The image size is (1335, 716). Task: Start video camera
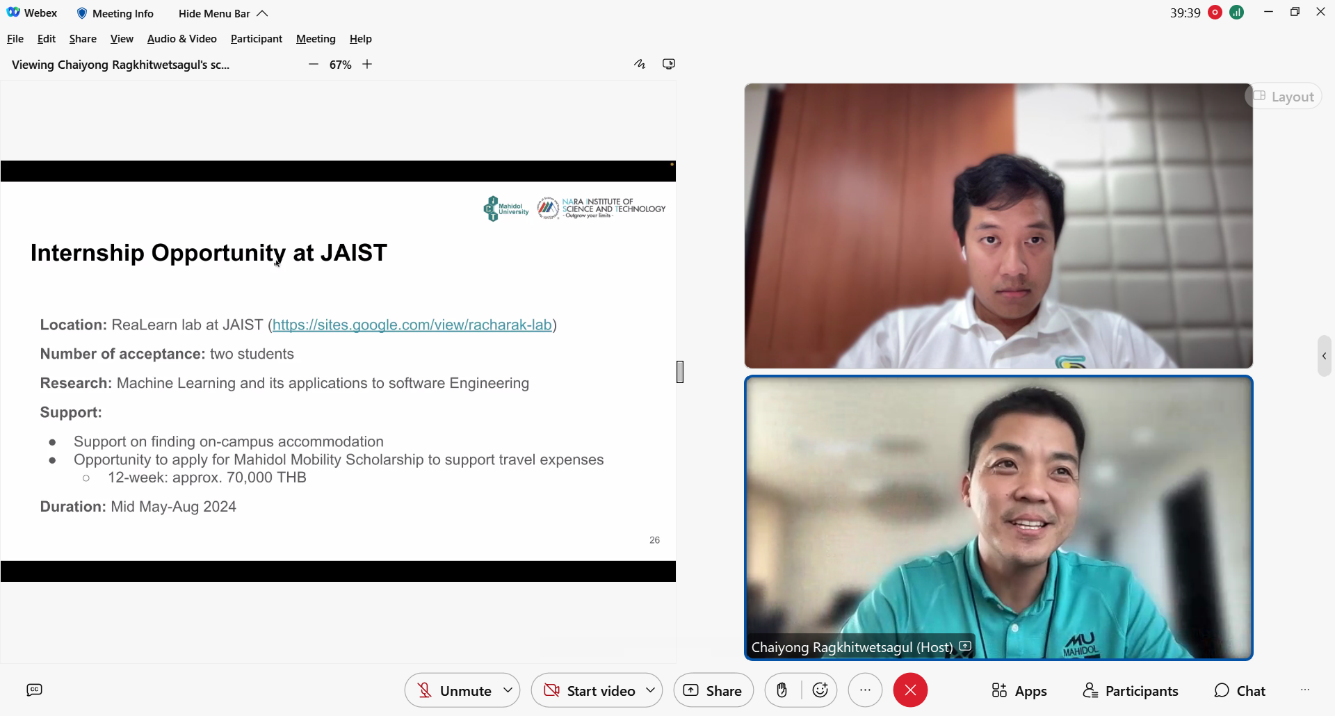click(x=590, y=690)
